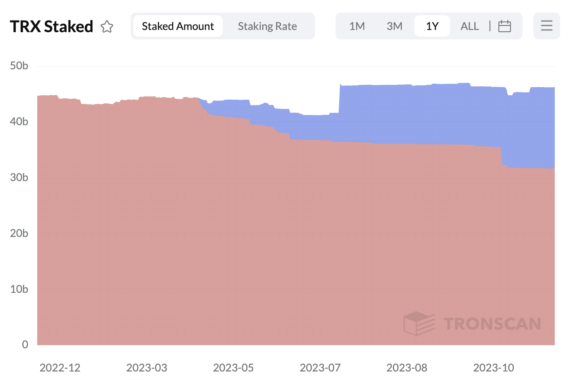Click the red area of the chart
The height and width of the screenshot is (380, 570).
[x=224, y=246]
